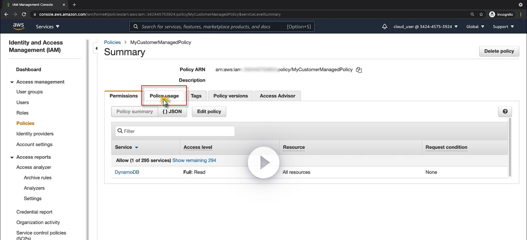Select the Policy summary view
Viewport: 527px width, 240px height.
click(135, 111)
